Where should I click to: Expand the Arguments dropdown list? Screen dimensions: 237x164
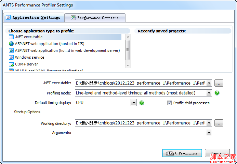(209, 133)
